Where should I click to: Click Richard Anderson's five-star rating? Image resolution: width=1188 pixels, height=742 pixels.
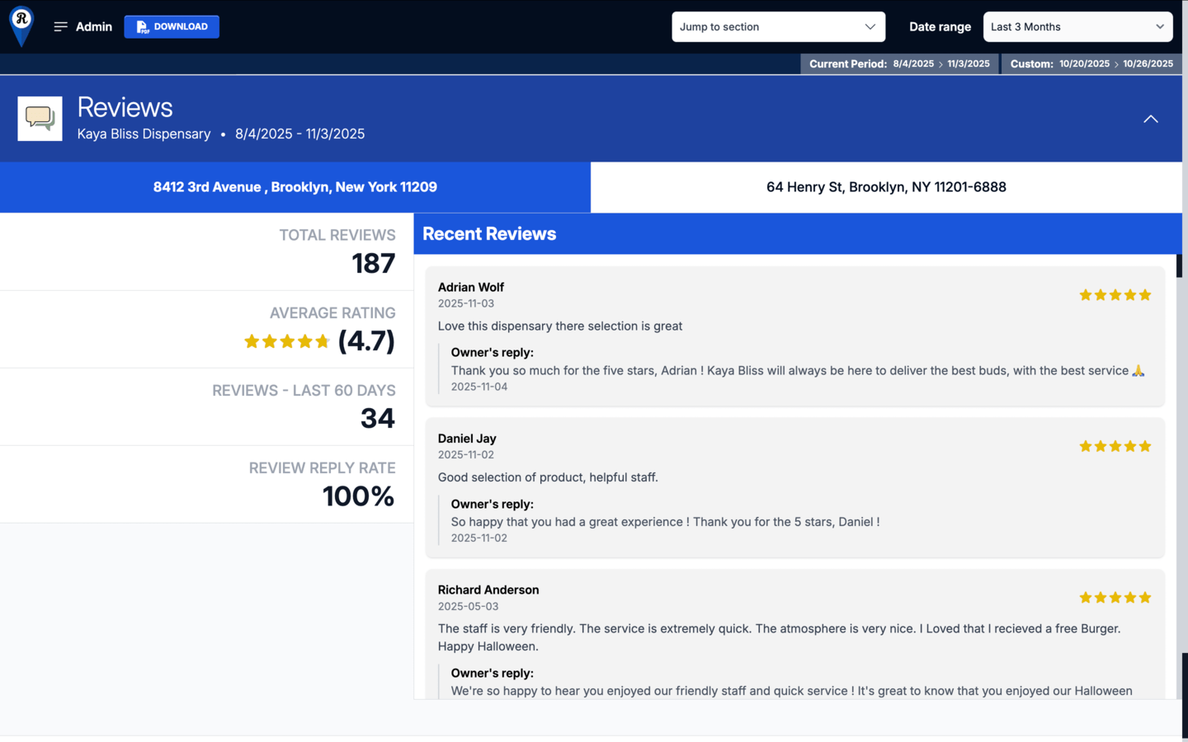pos(1115,598)
